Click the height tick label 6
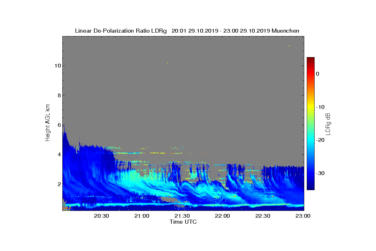The height and width of the screenshot is (251, 376). [59, 125]
